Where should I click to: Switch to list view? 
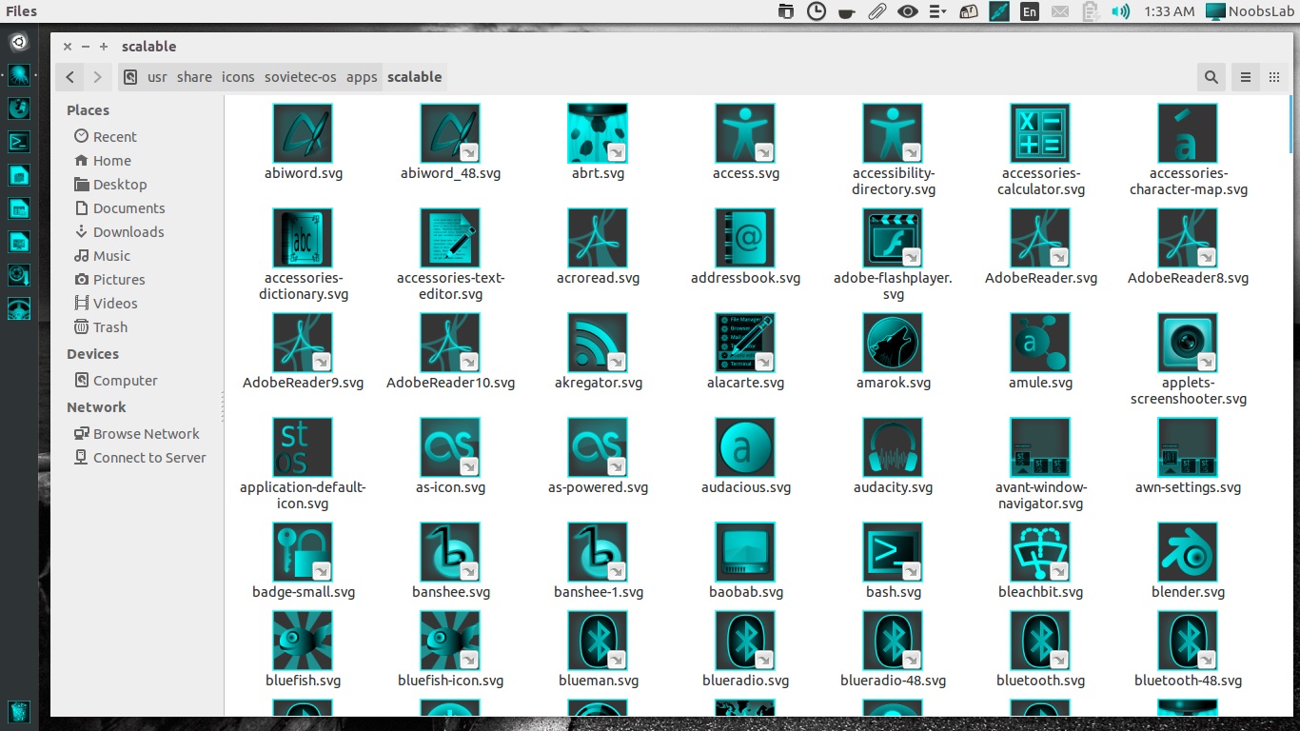pyautogui.click(x=1245, y=77)
